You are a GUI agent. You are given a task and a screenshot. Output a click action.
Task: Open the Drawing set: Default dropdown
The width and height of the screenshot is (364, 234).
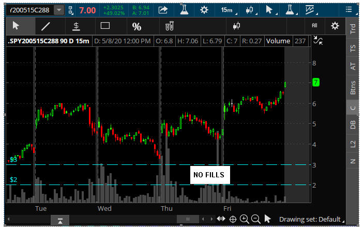point(312,220)
